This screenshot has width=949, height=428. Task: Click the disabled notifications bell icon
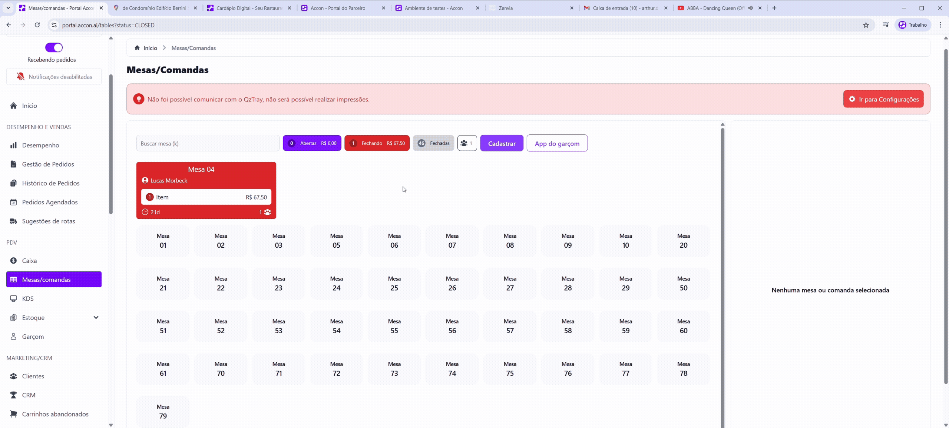pyautogui.click(x=20, y=77)
